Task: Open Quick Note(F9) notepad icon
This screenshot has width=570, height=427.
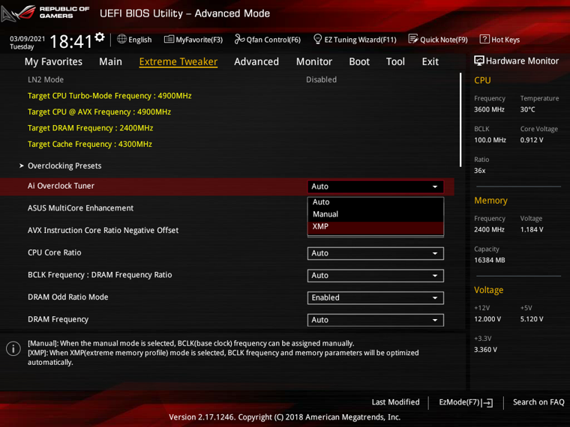Action: coord(413,39)
